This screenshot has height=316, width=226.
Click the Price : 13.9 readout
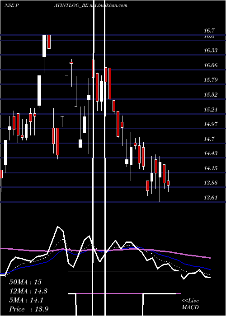click(28, 309)
